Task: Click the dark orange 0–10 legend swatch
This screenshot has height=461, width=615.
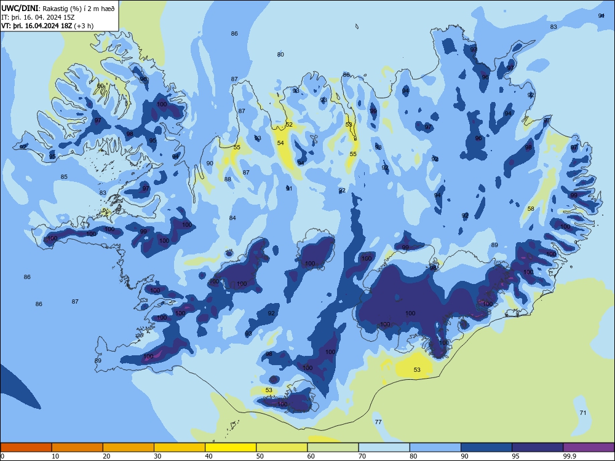Action: pos(26,447)
